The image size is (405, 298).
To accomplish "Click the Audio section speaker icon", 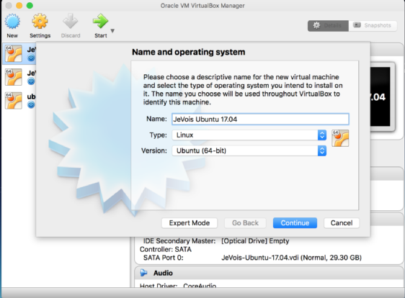I will (143, 273).
